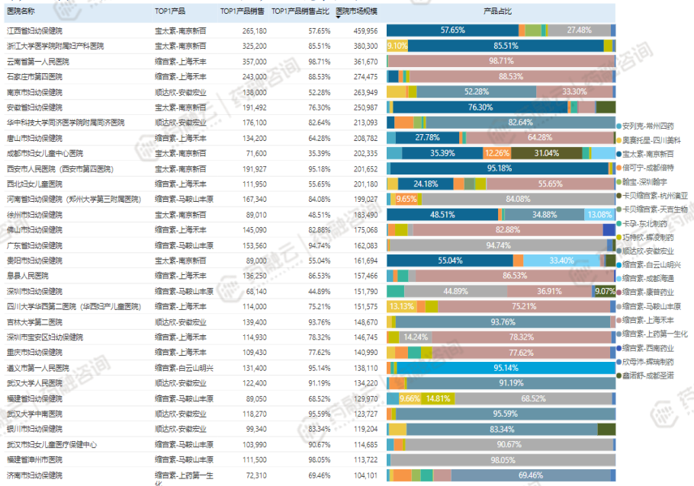Image resolution: width=694 pixels, height=486 pixels.
Task: Click the 357,000 sales value cell
Action: point(254,62)
